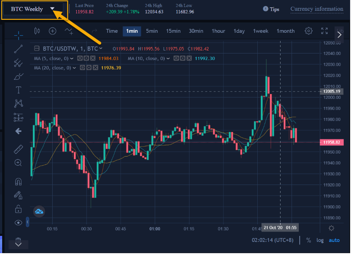This screenshot has height=254, width=351.
Task: Click the Tips info icon
Action: coord(266,9)
